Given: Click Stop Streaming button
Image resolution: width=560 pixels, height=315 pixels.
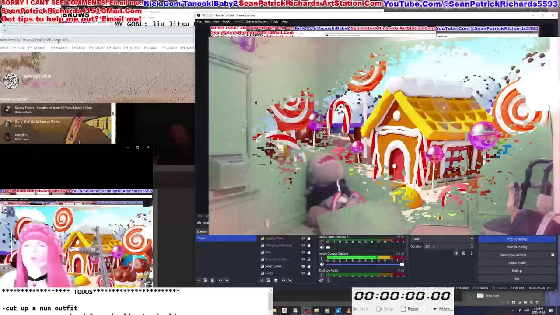Looking at the screenshot, I should pyautogui.click(x=517, y=239).
